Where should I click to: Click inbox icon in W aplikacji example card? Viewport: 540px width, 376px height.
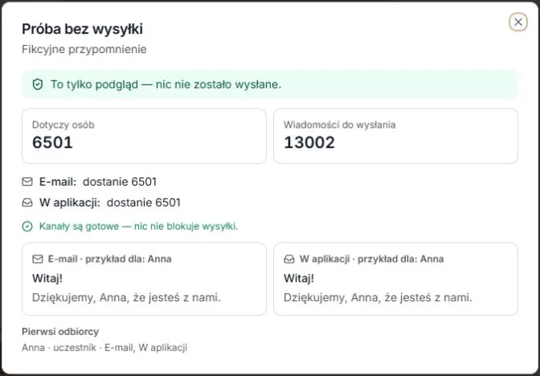[x=289, y=259]
